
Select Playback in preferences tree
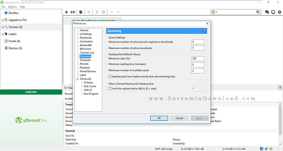pyautogui.click(x=85, y=68)
